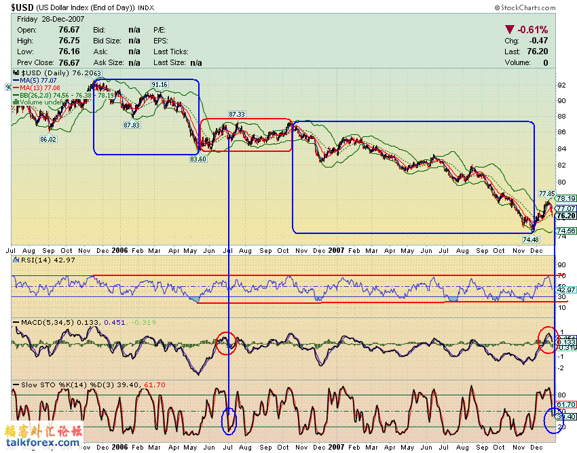This screenshot has width=577, height=453.
Task: Click the blue MA(5) legend line marker
Action: tap(16, 81)
